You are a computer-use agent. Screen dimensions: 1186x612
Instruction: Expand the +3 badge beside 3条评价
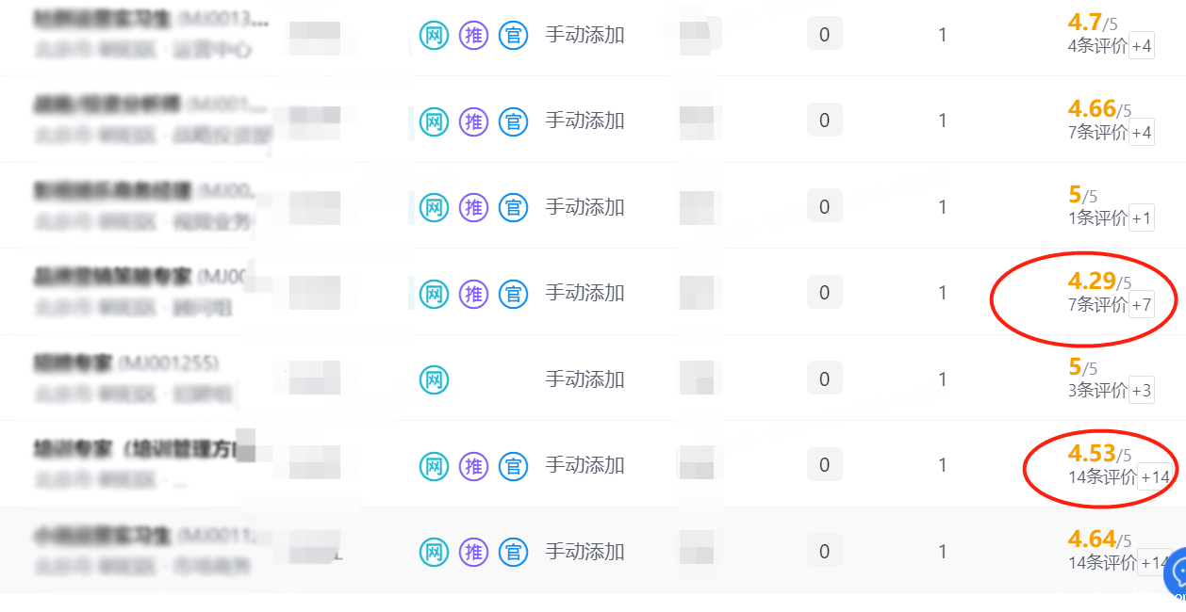(x=1141, y=391)
